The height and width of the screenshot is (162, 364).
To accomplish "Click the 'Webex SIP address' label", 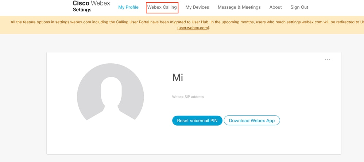I will pyautogui.click(x=188, y=97).
